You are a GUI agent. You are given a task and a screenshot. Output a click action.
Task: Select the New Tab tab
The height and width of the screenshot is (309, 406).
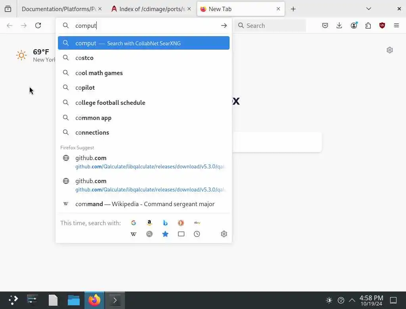[241, 9]
